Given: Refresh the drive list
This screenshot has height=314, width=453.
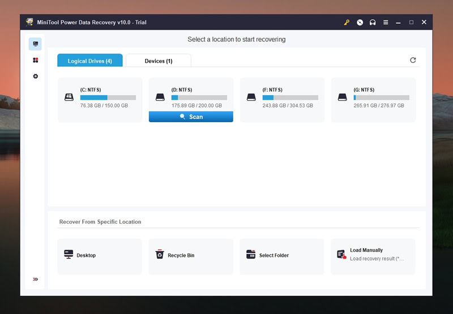Looking at the screenshot, I should point(413,60).
